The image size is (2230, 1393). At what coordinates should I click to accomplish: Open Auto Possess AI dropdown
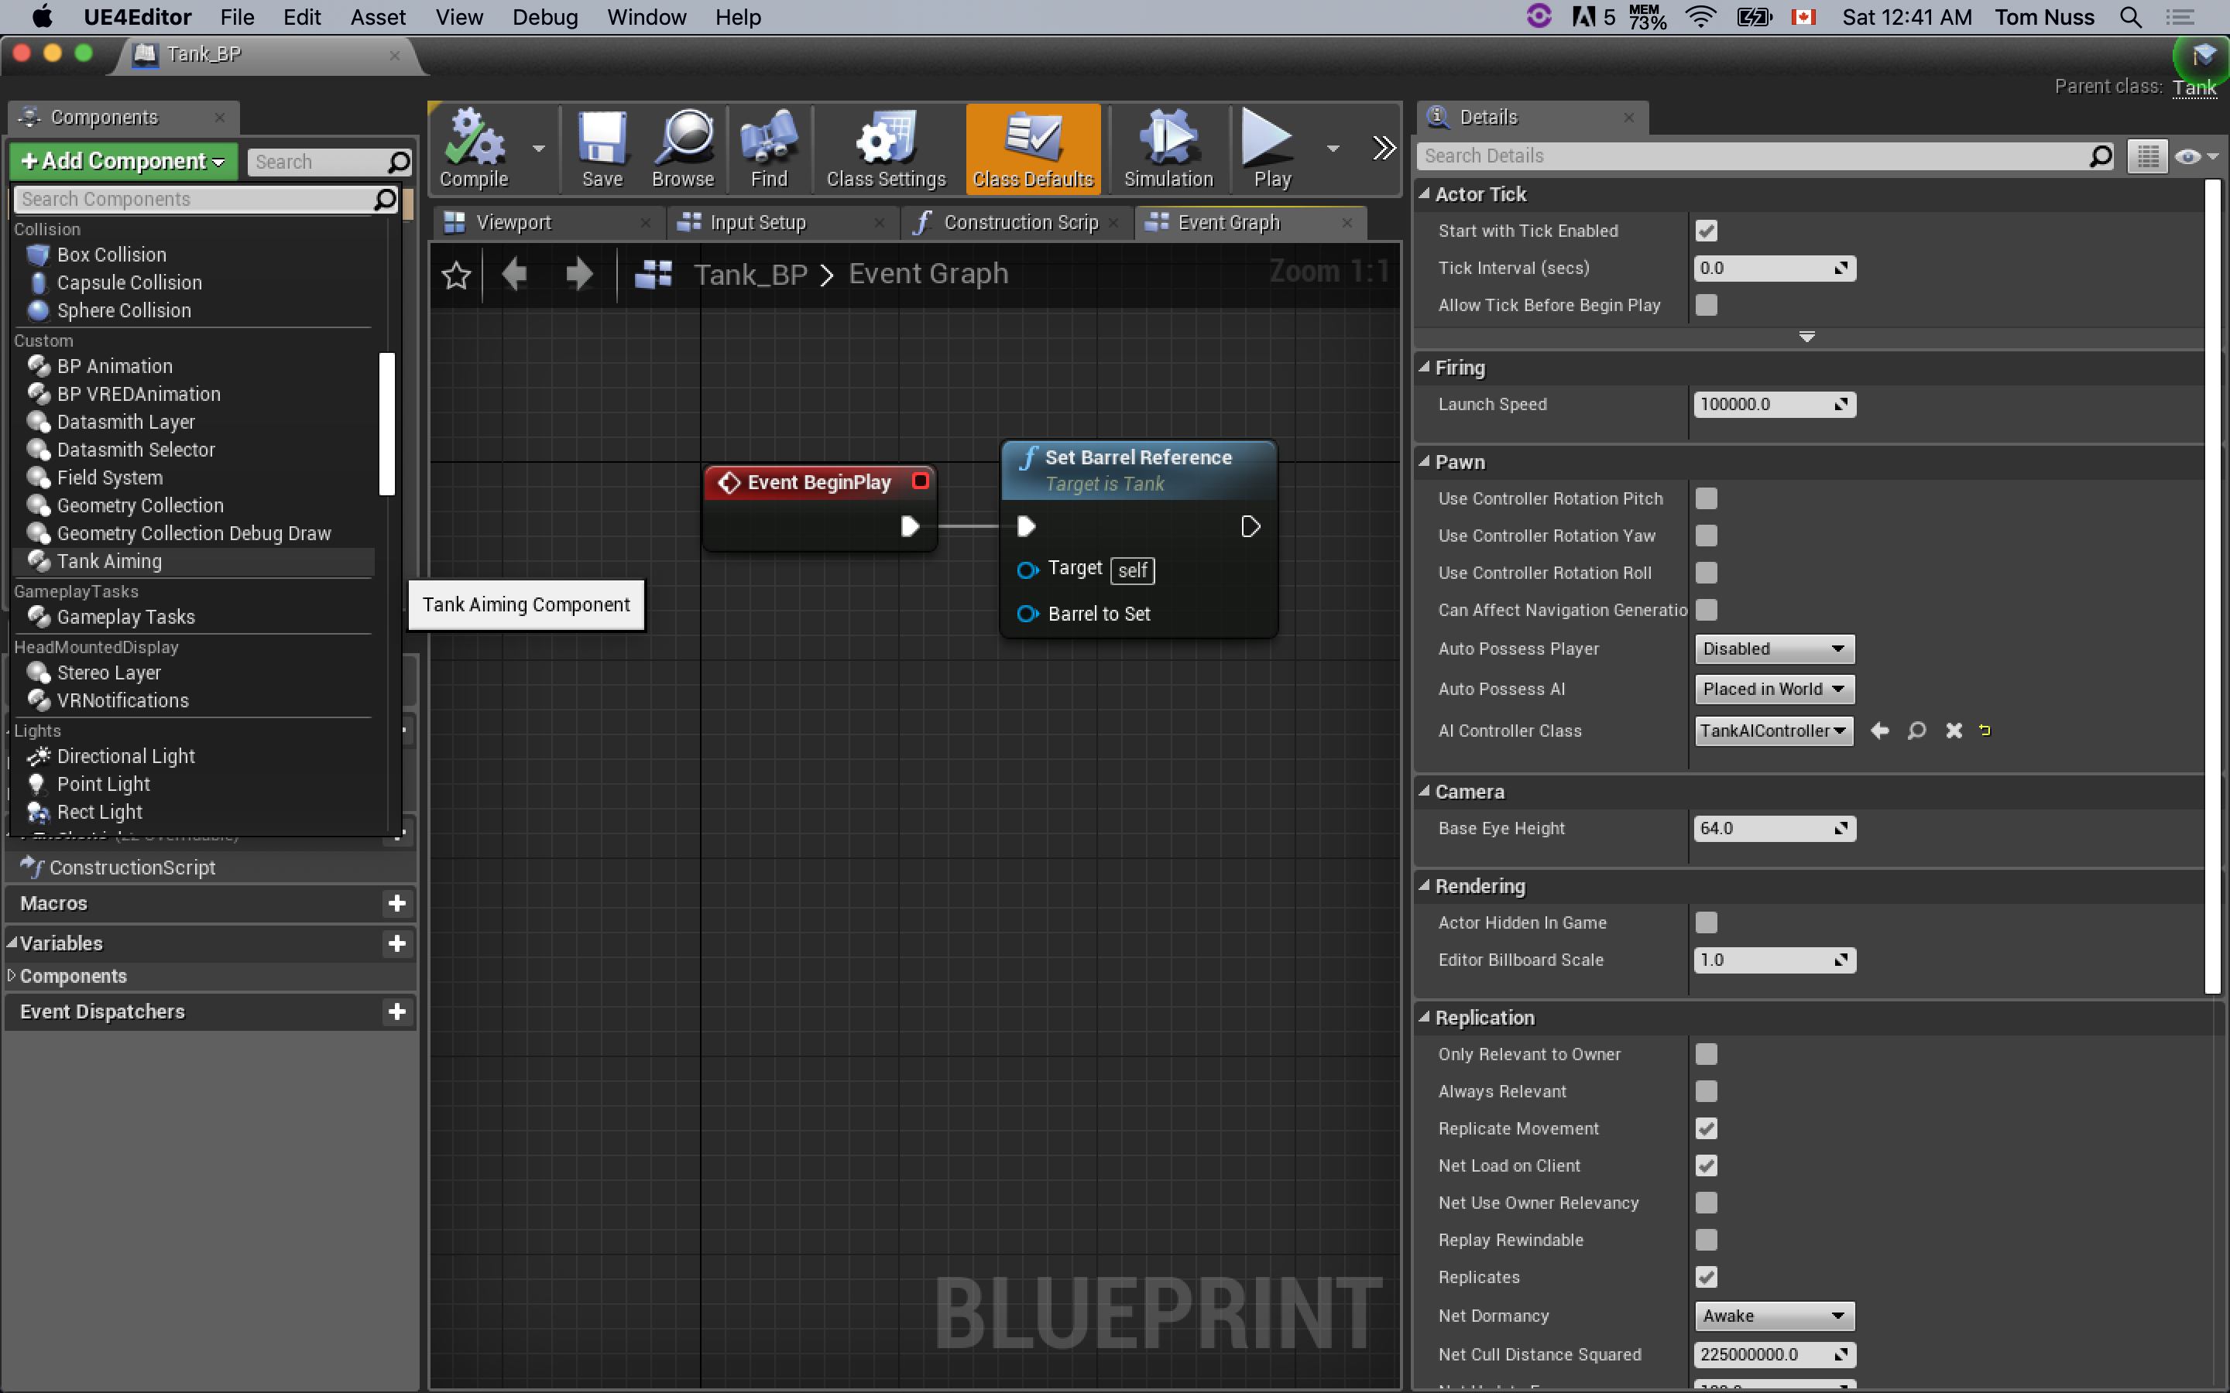pos(1773,689)
